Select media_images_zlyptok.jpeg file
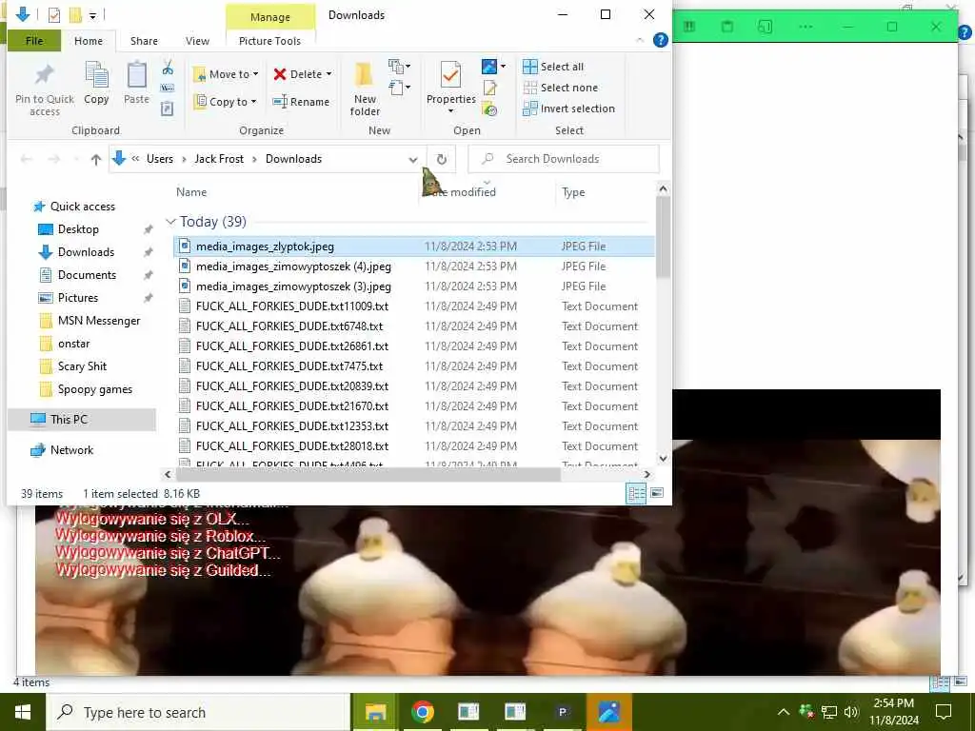This screenshot has height=731, width=975. (x=413, y=247)
